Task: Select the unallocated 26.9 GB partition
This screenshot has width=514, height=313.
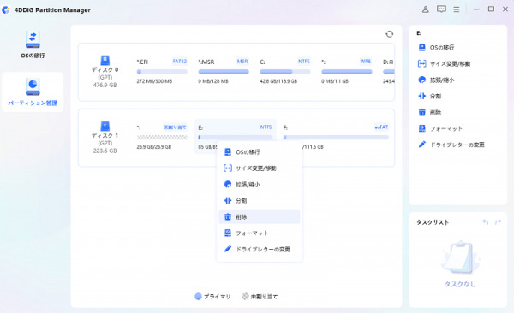Action: click(162, 137)
